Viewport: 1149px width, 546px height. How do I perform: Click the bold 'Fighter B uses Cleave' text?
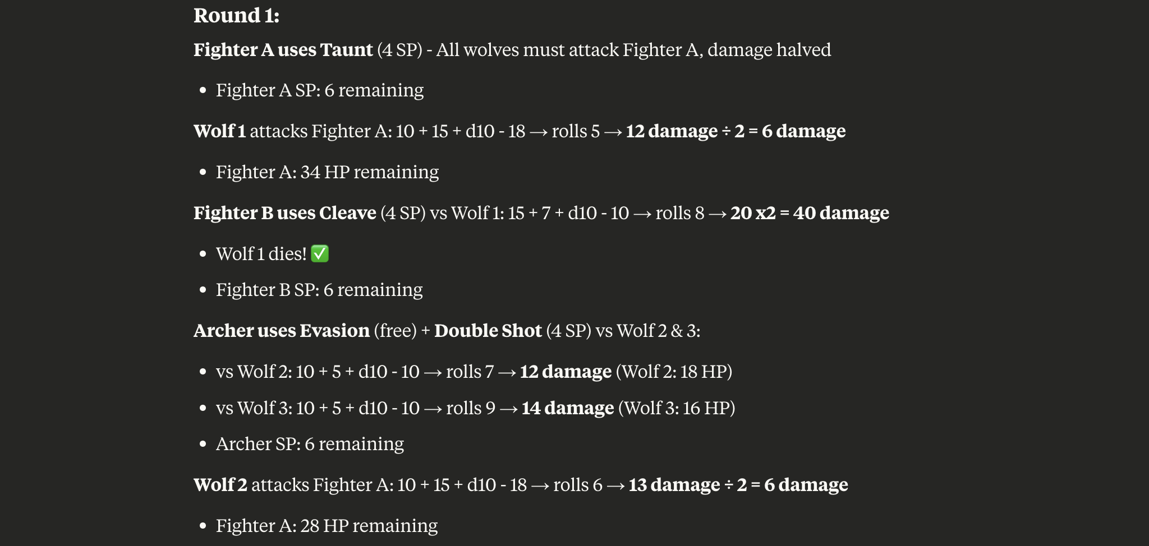[284, 213]
